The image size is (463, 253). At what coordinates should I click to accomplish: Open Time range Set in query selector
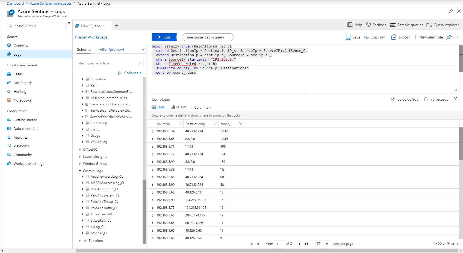(x=208, y=37)
